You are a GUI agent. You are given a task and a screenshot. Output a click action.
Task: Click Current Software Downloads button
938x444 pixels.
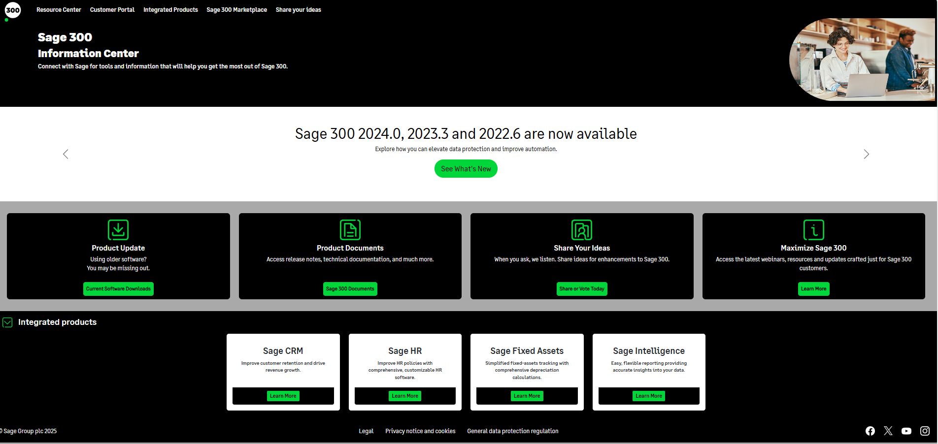pyautogui.click(x=118, y=289)
